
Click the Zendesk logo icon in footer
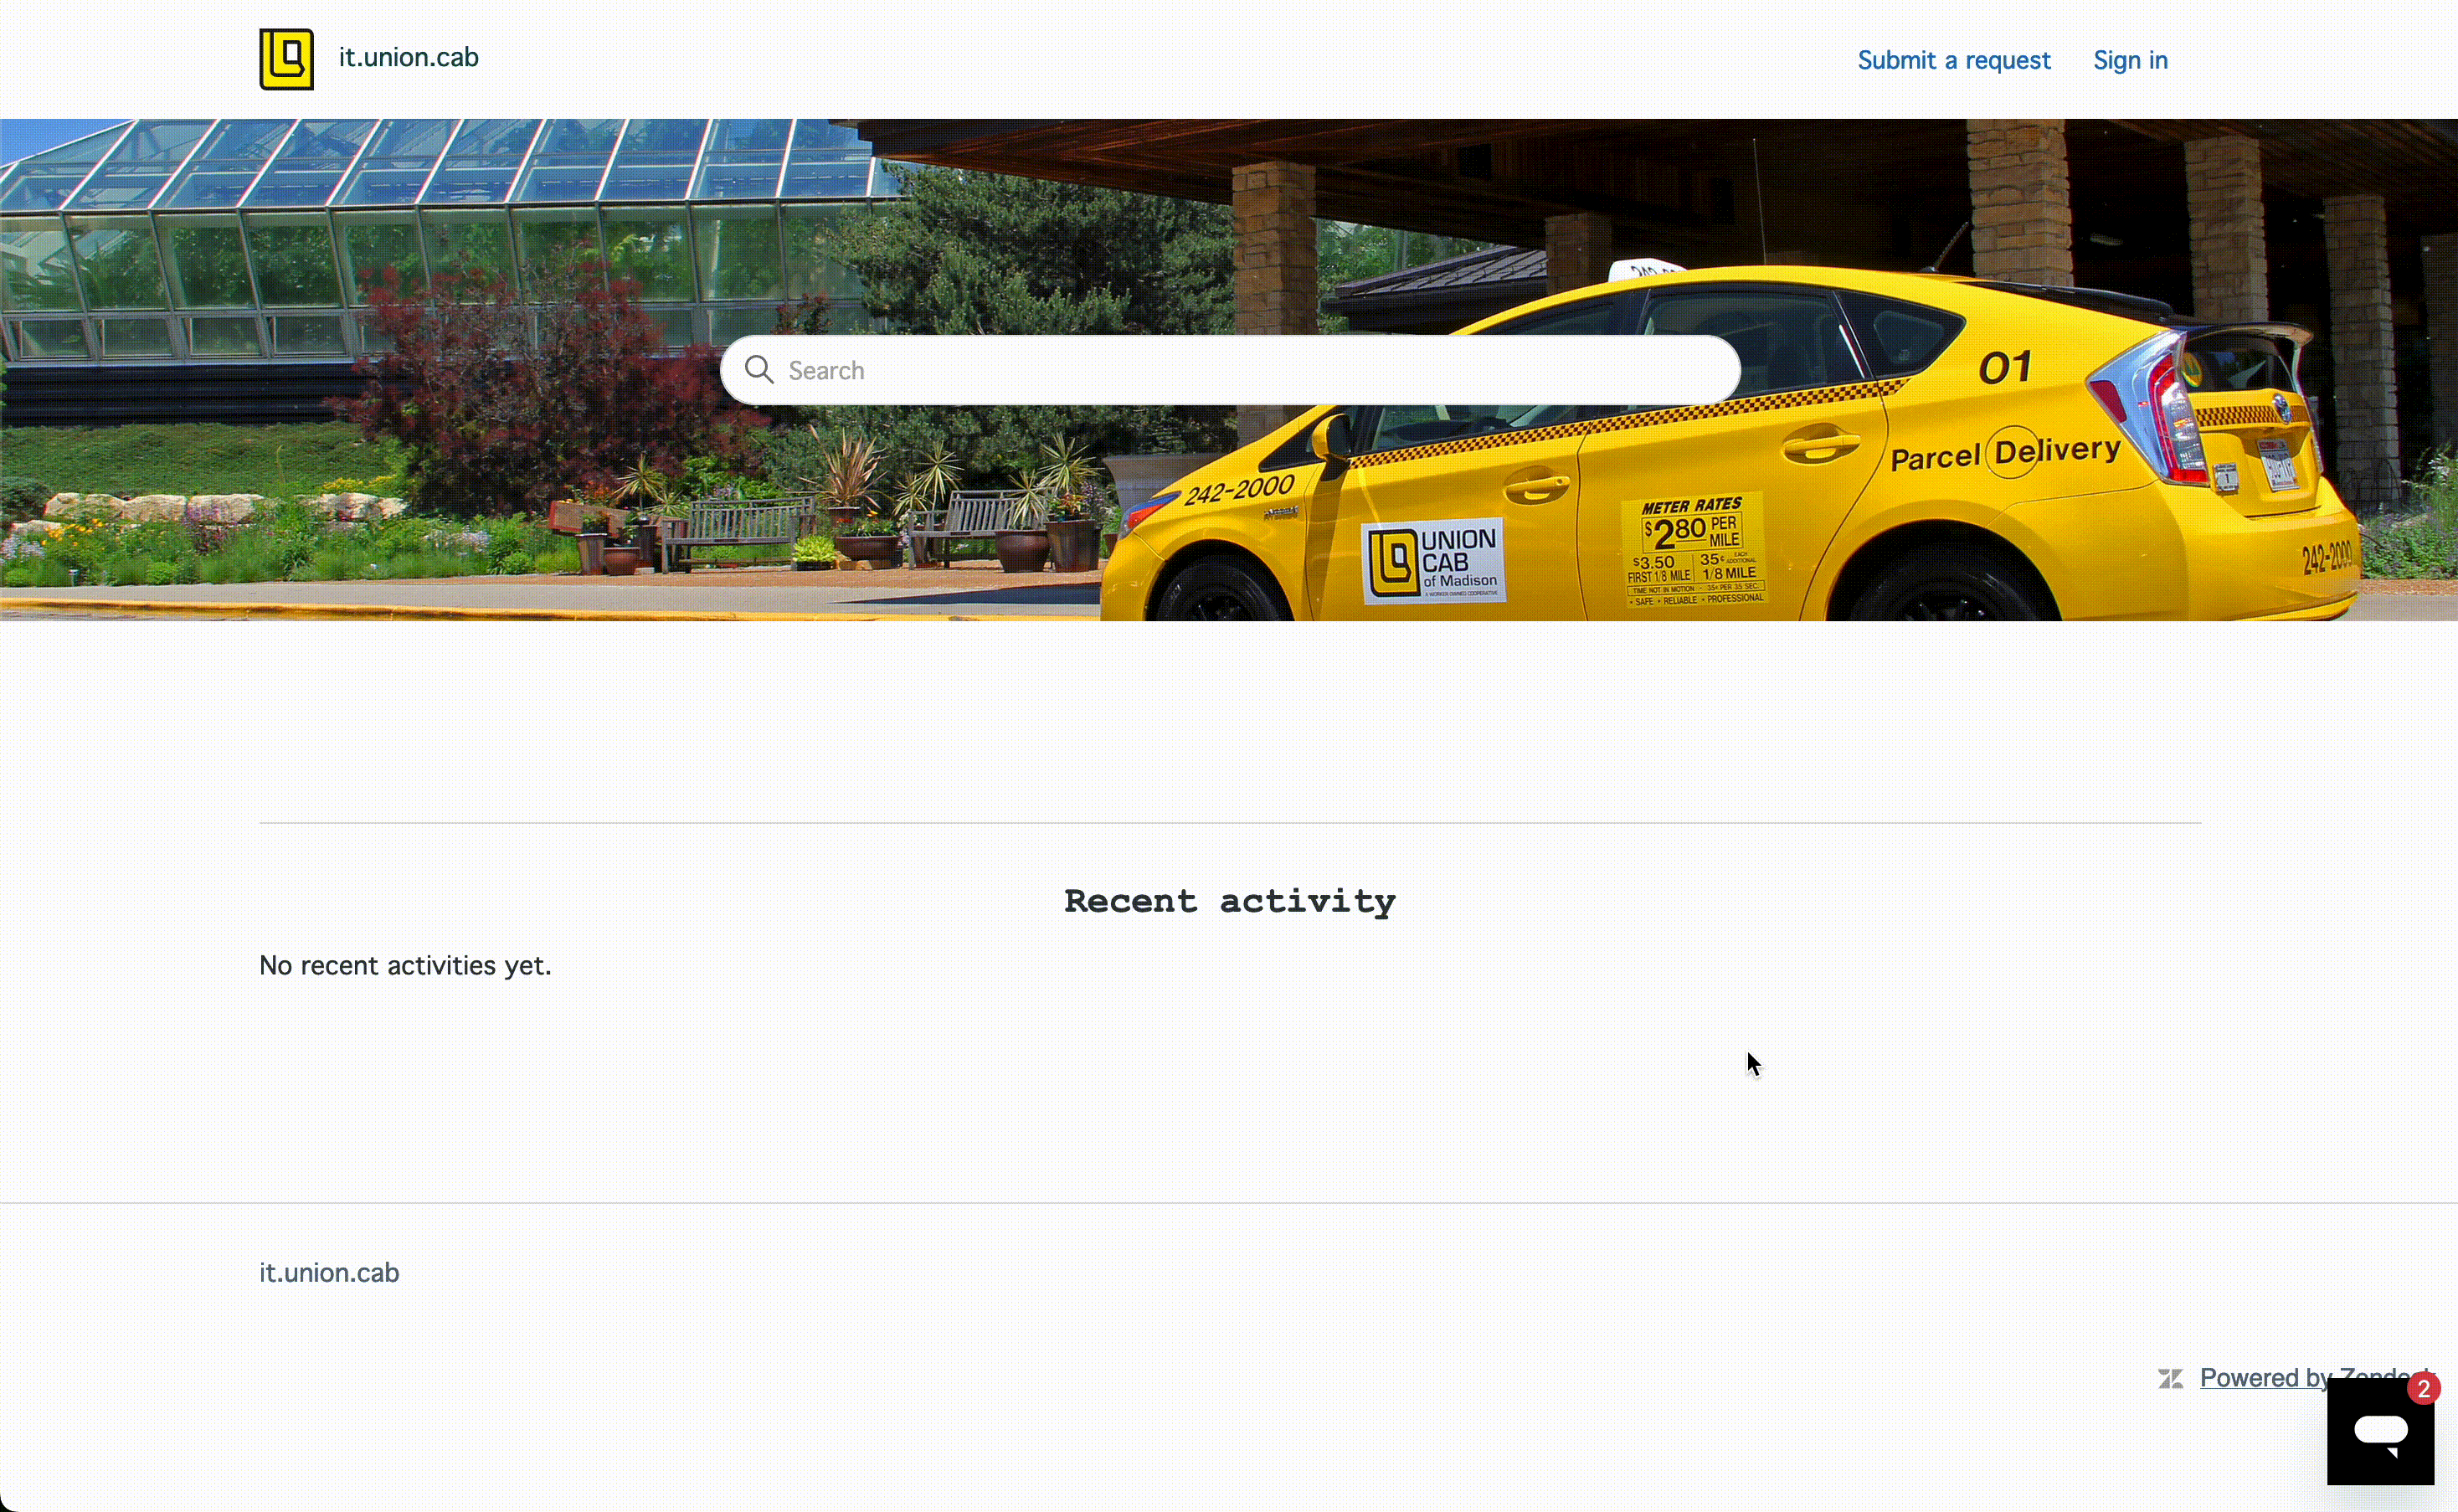(x=2170, y=1379)
